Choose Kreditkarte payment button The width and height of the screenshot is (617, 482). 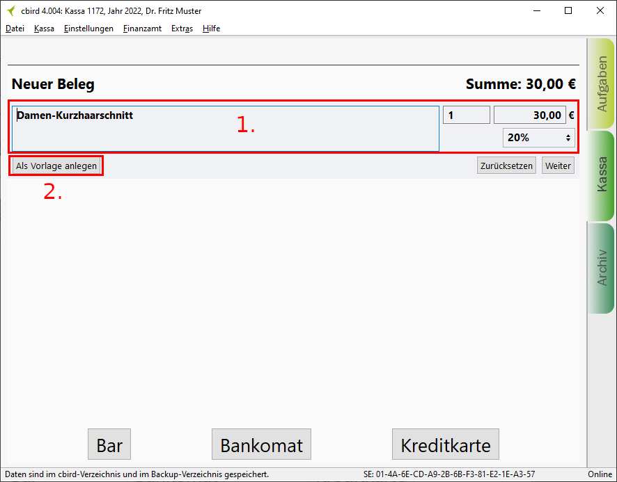(x=446, y=445)
